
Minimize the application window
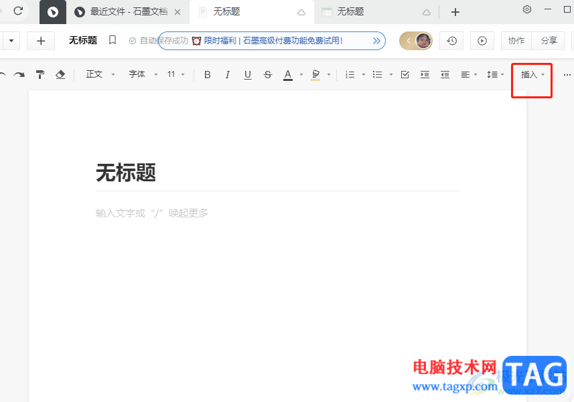[548, 9]
